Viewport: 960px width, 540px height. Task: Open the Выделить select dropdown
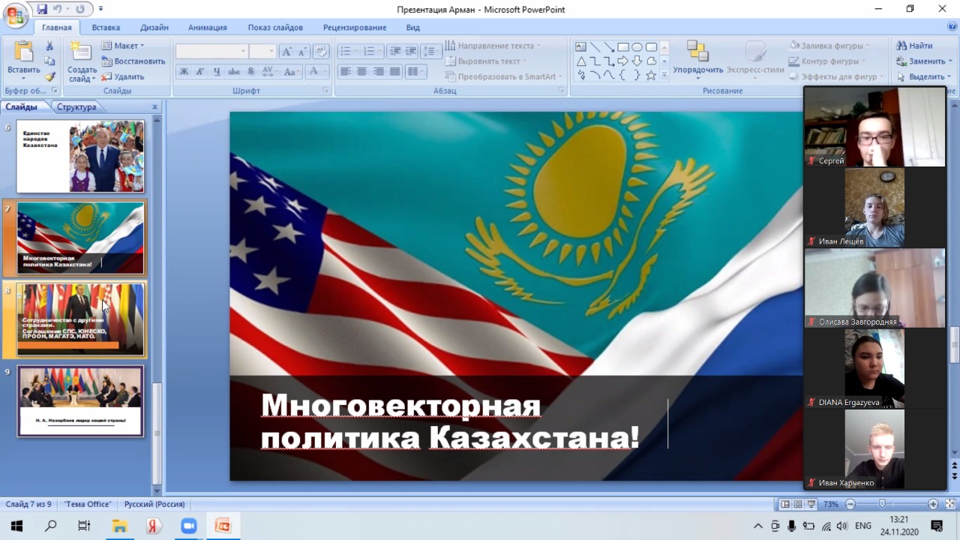click(923, 76)
